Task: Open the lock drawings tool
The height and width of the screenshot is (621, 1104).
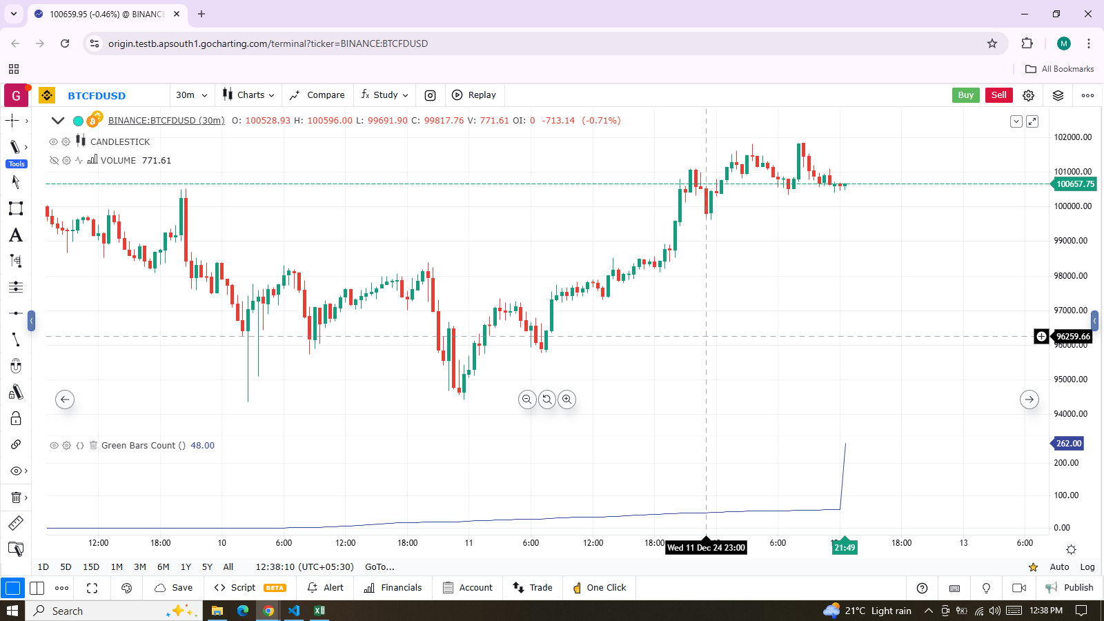Action: 16,418
